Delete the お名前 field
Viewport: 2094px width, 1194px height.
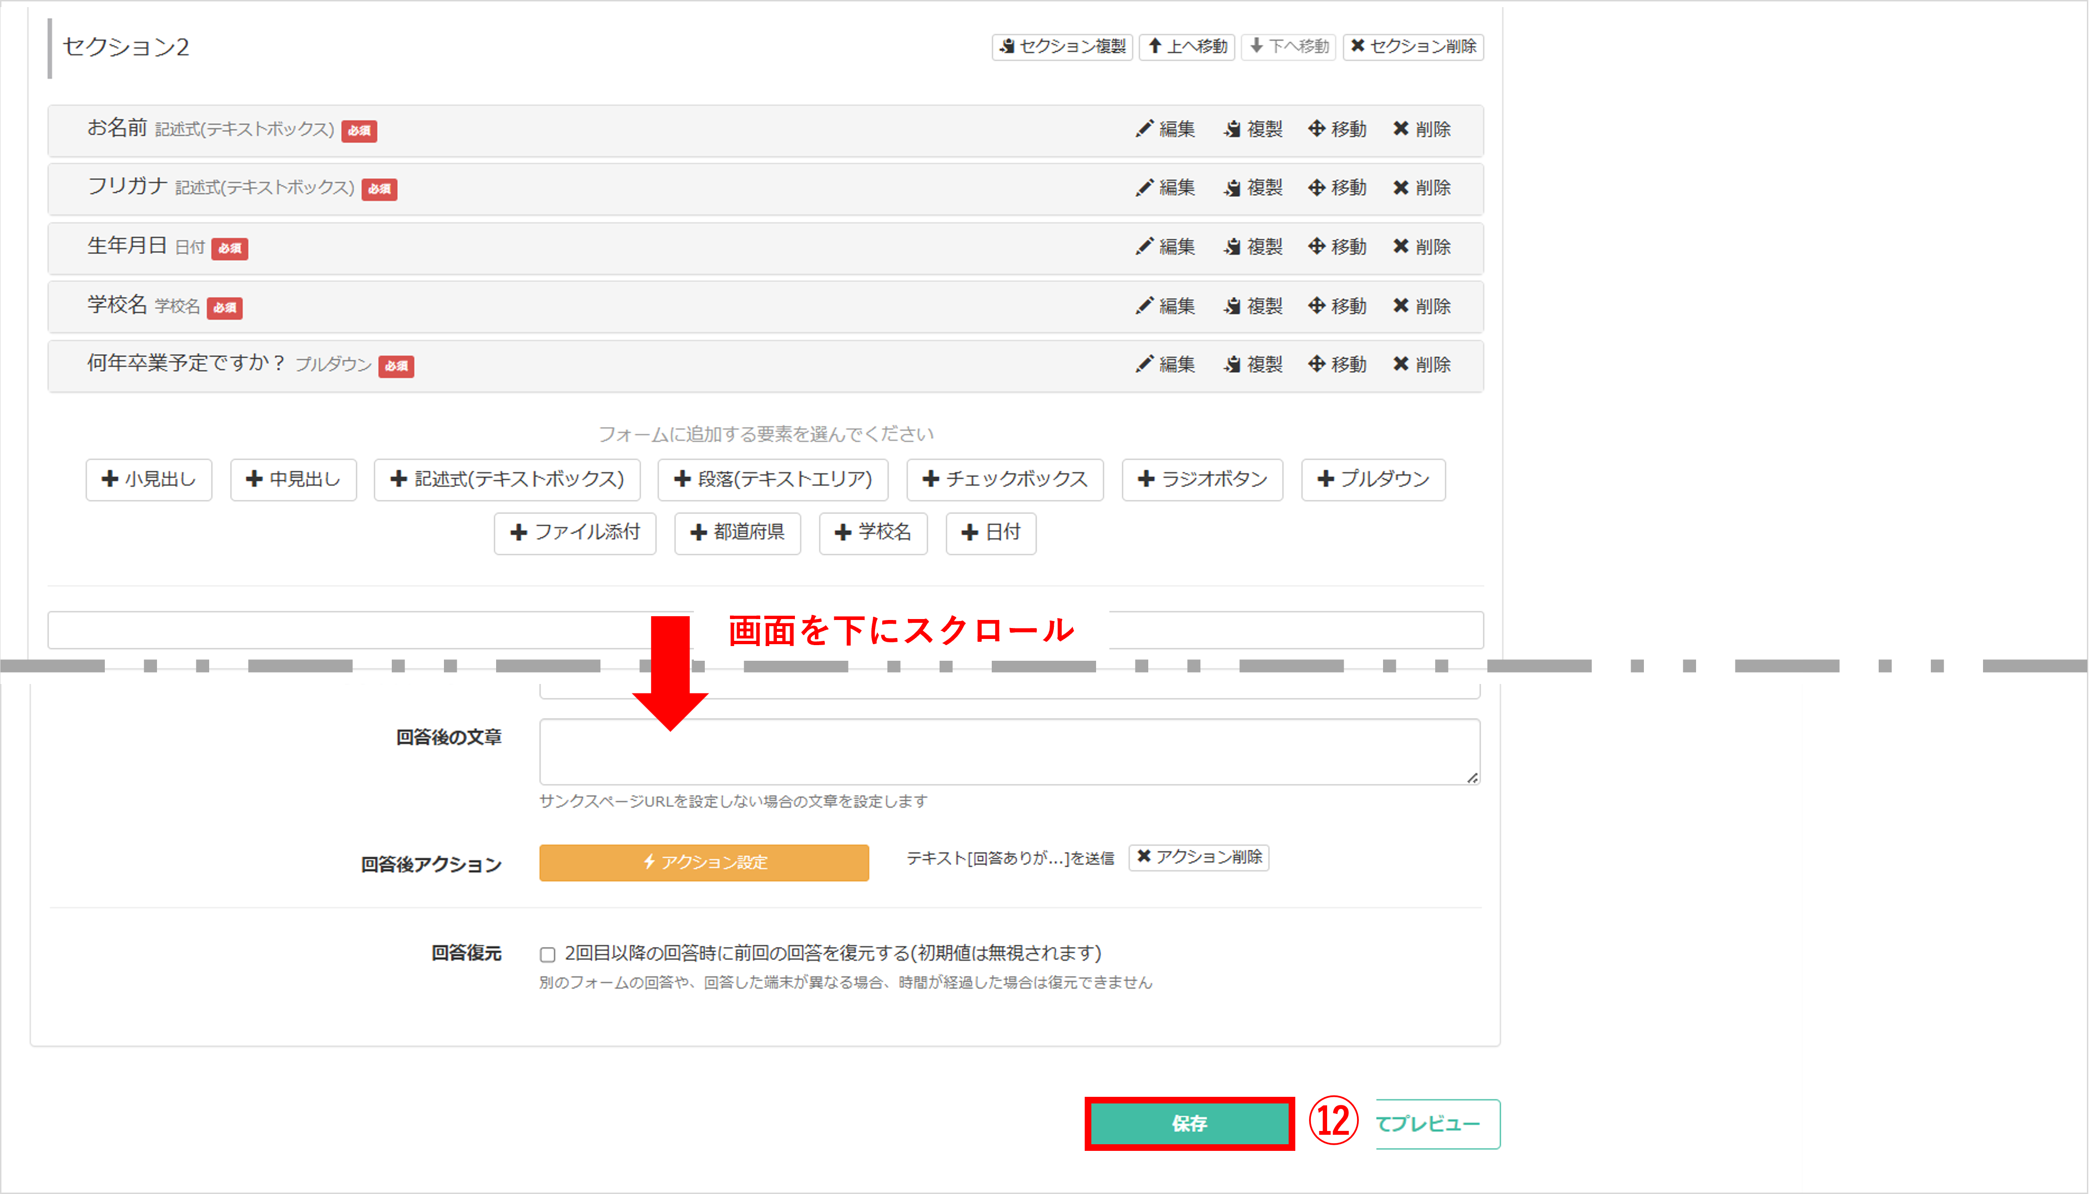click(1422, 129)
